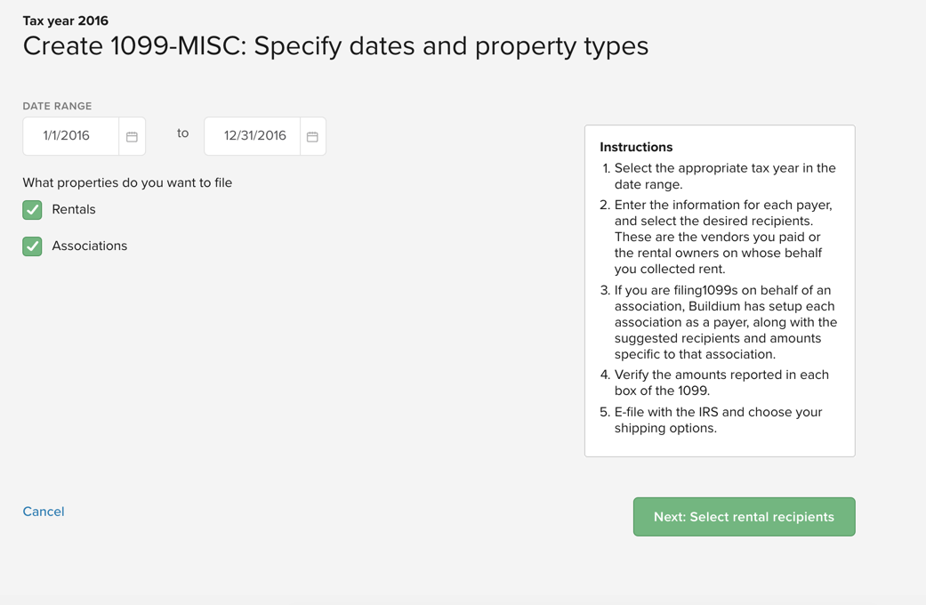Click the Cancel link at bottom left

[43, 511]
